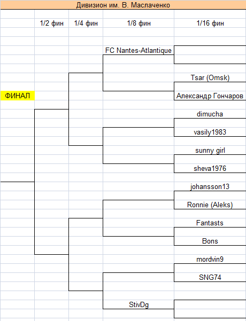Select the SNG74 cell
Screen dimensions: 246x321
[x=210, y=277]
